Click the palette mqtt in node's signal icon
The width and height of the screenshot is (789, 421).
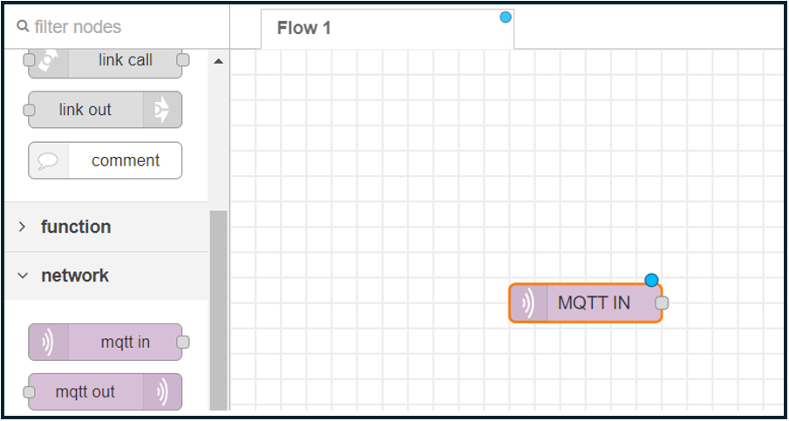[x=48, y=343]
